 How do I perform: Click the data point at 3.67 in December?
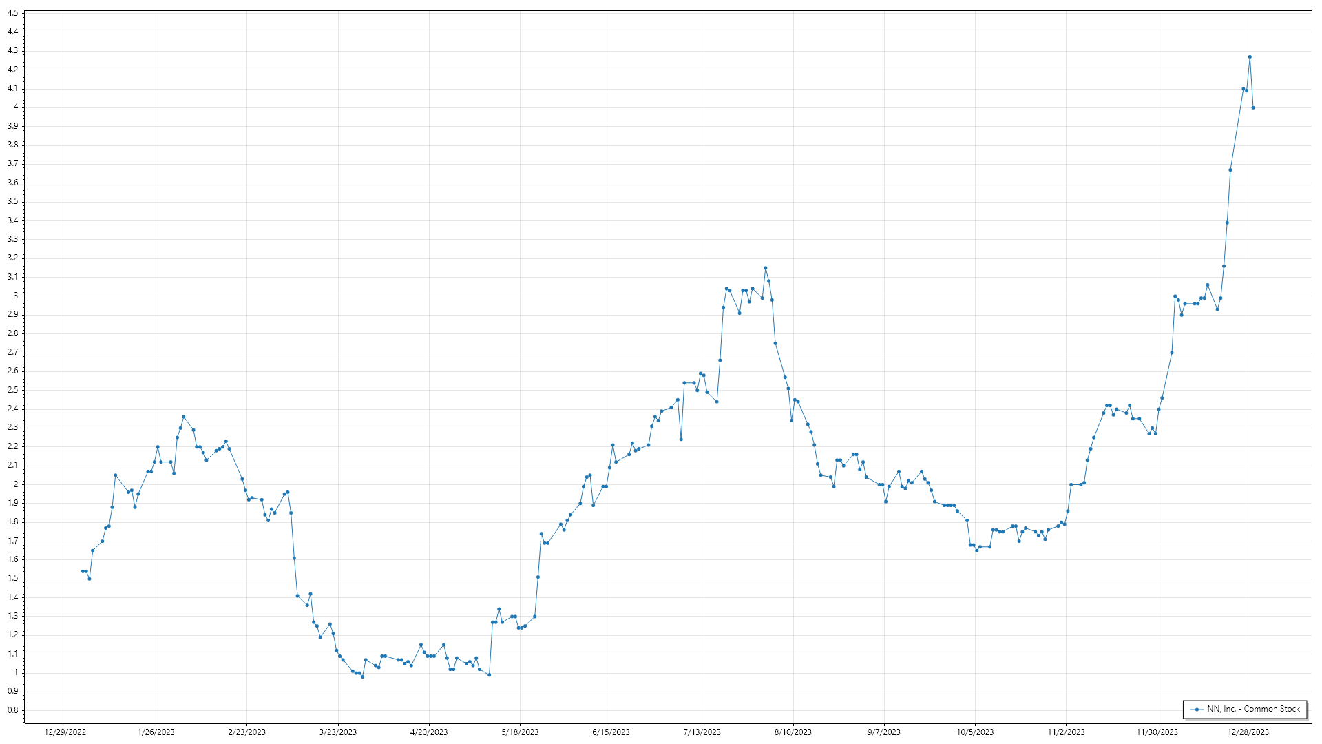pos(1230,170)
